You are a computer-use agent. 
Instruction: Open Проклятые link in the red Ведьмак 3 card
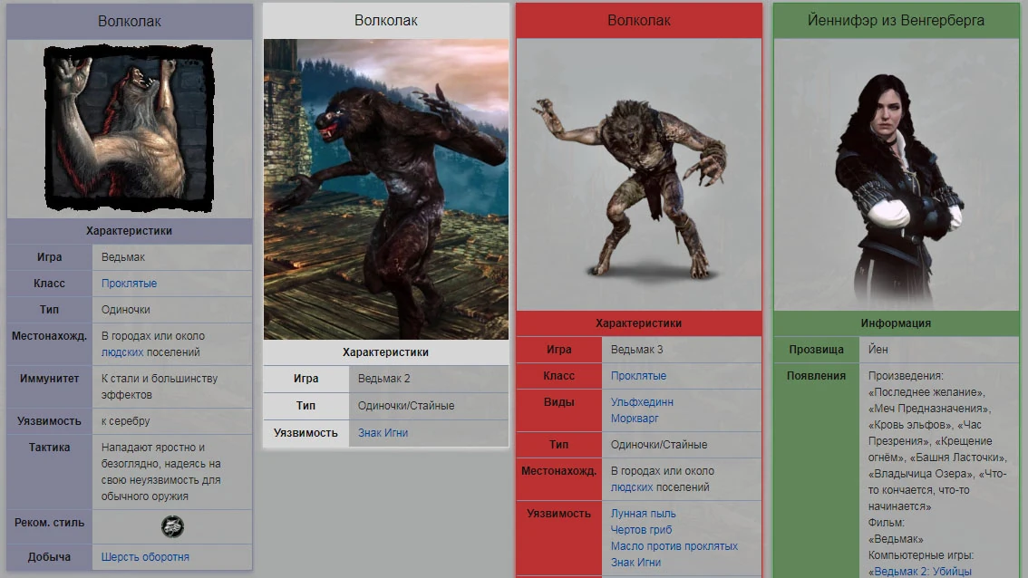click(638, 375)
